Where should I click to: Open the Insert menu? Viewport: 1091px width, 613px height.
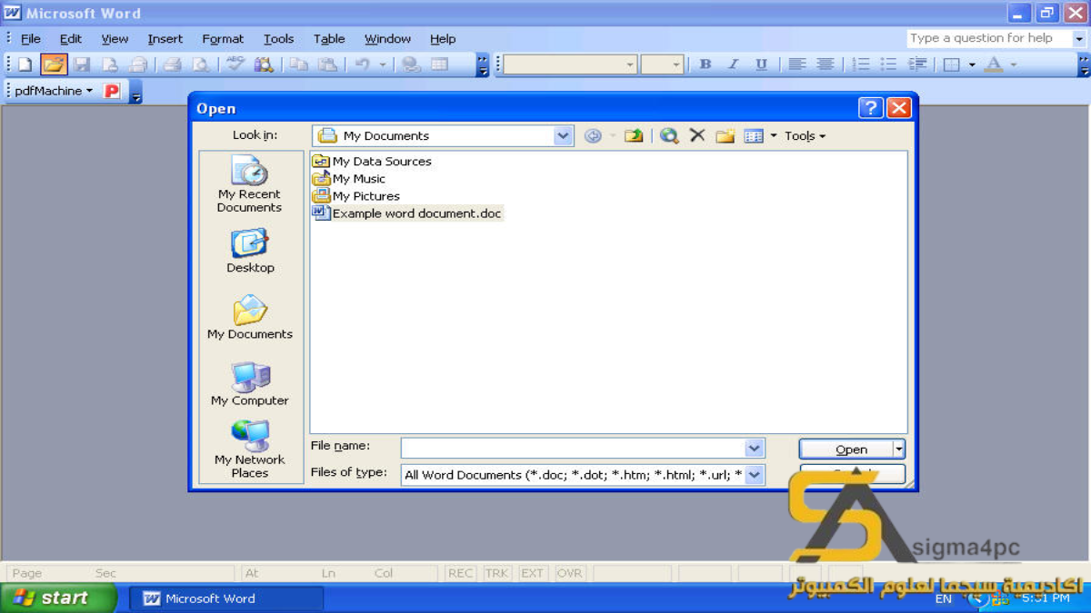165,39
